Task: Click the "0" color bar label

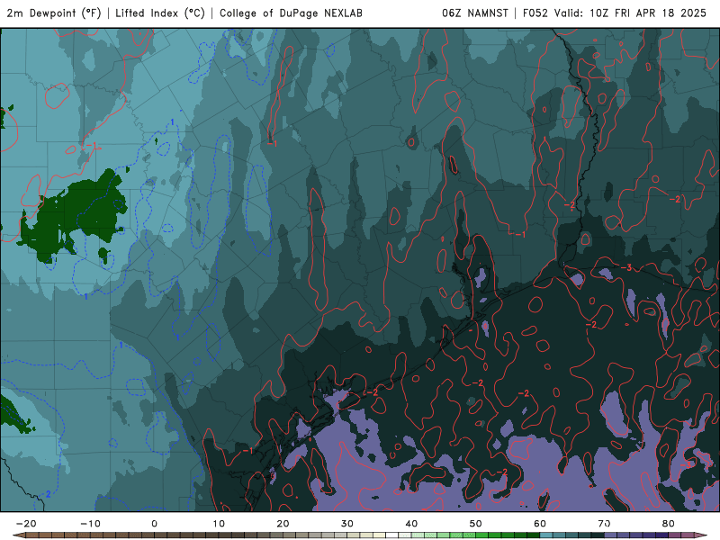Action: (x=154, y=524)
